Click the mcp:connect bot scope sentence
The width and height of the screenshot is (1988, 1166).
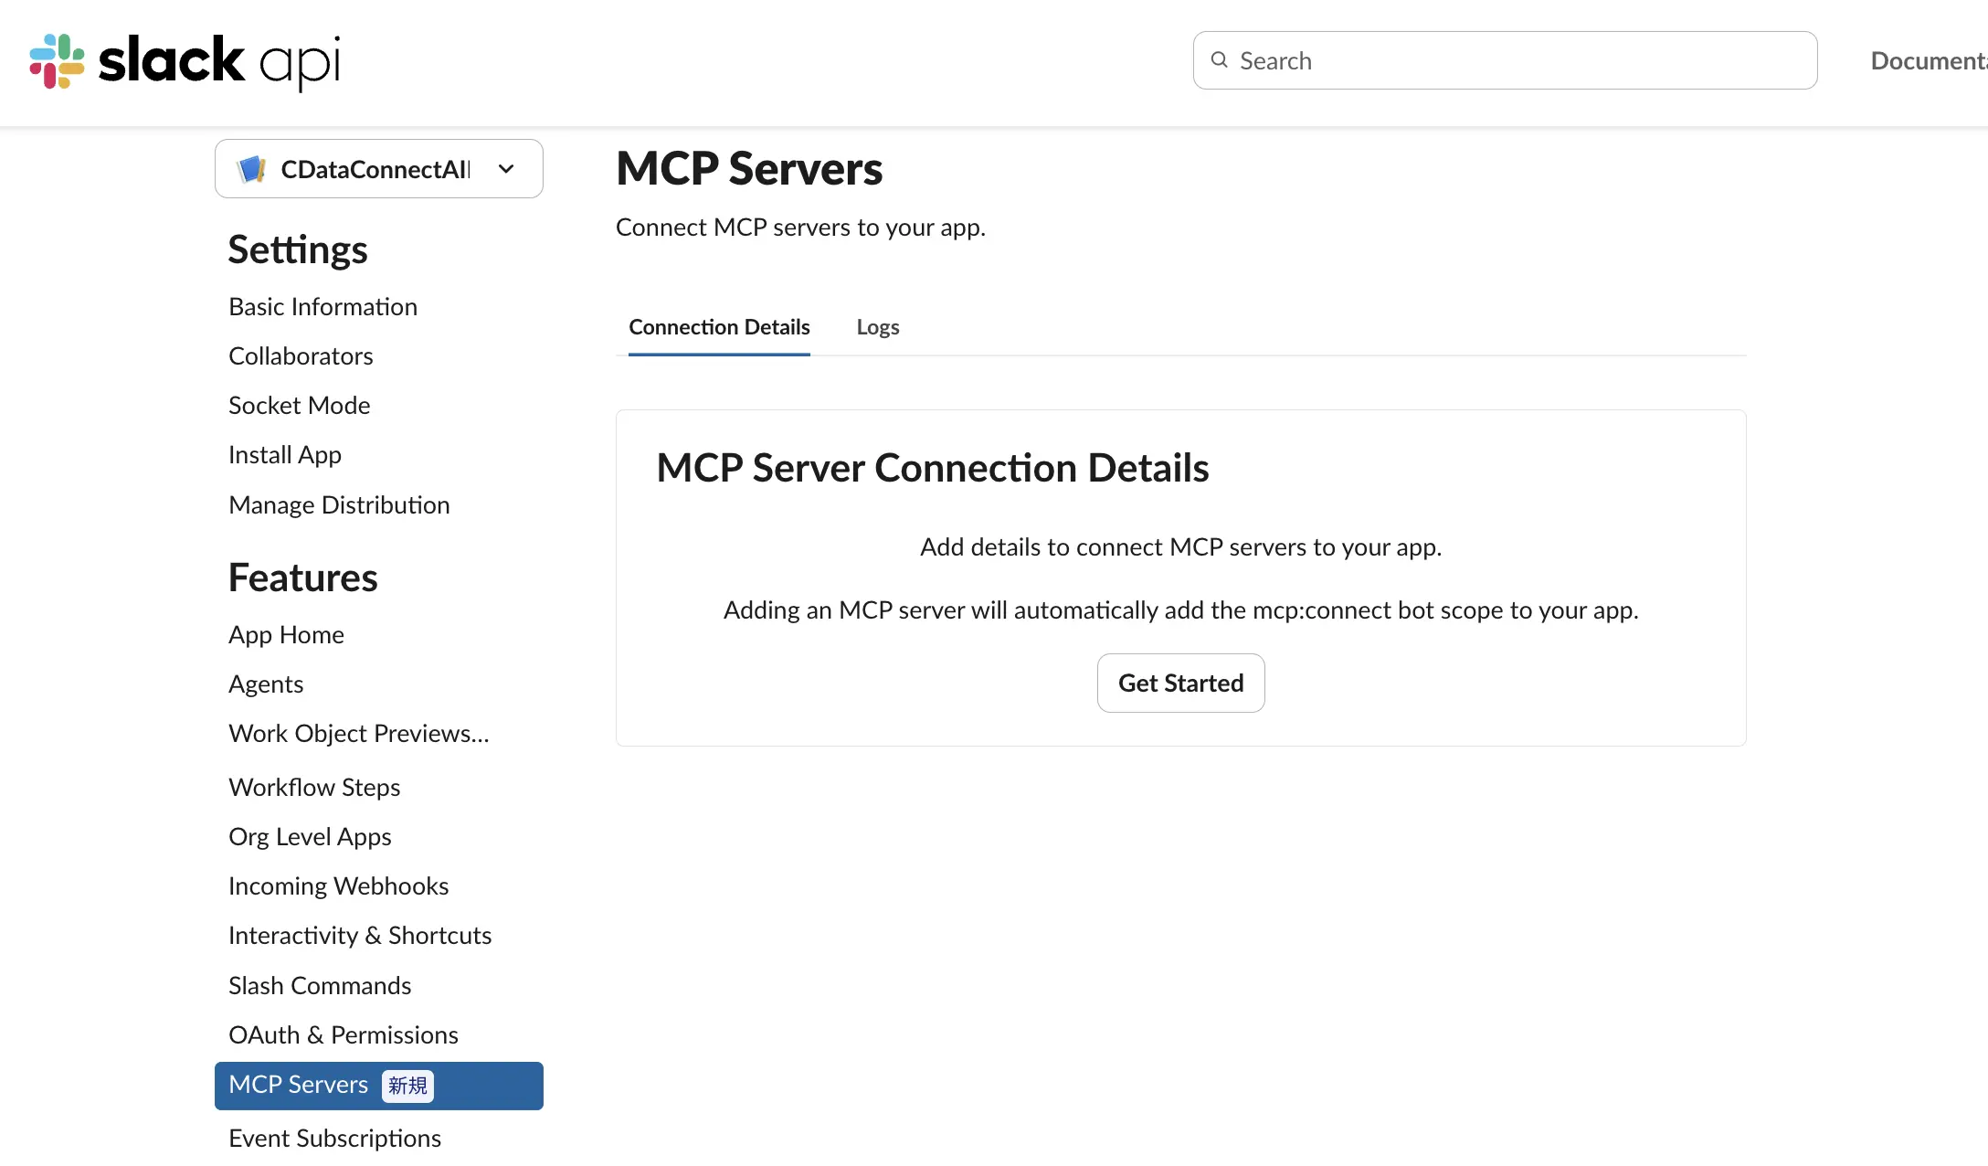(x=1181, y=610)
